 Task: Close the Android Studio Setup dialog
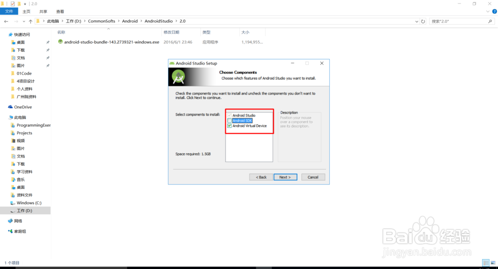click(x=322, y=63)
